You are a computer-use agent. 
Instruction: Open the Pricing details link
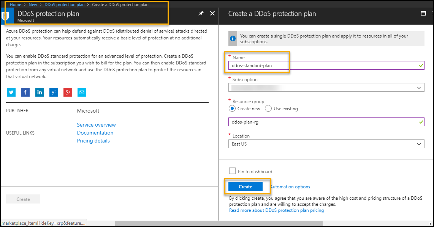(93, 141)
